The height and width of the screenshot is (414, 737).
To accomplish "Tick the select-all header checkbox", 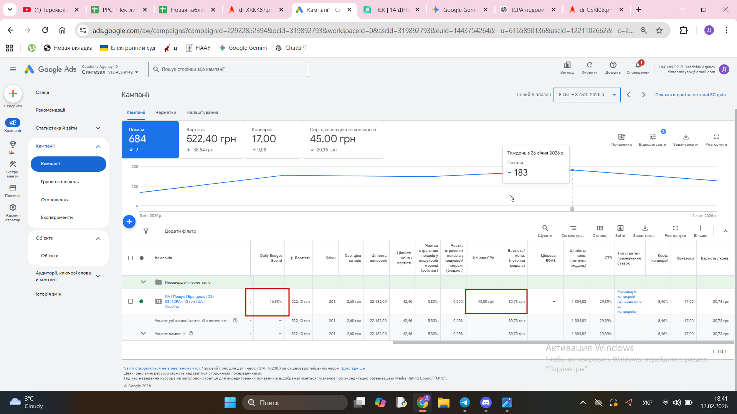I will coord(131,258).
